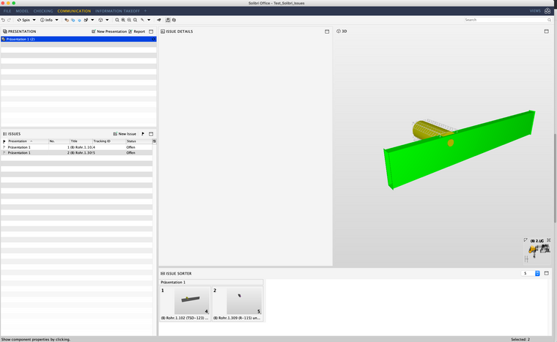
Task: Select issue row titled (B) Rohr.1.30
Action: point(77,153)
